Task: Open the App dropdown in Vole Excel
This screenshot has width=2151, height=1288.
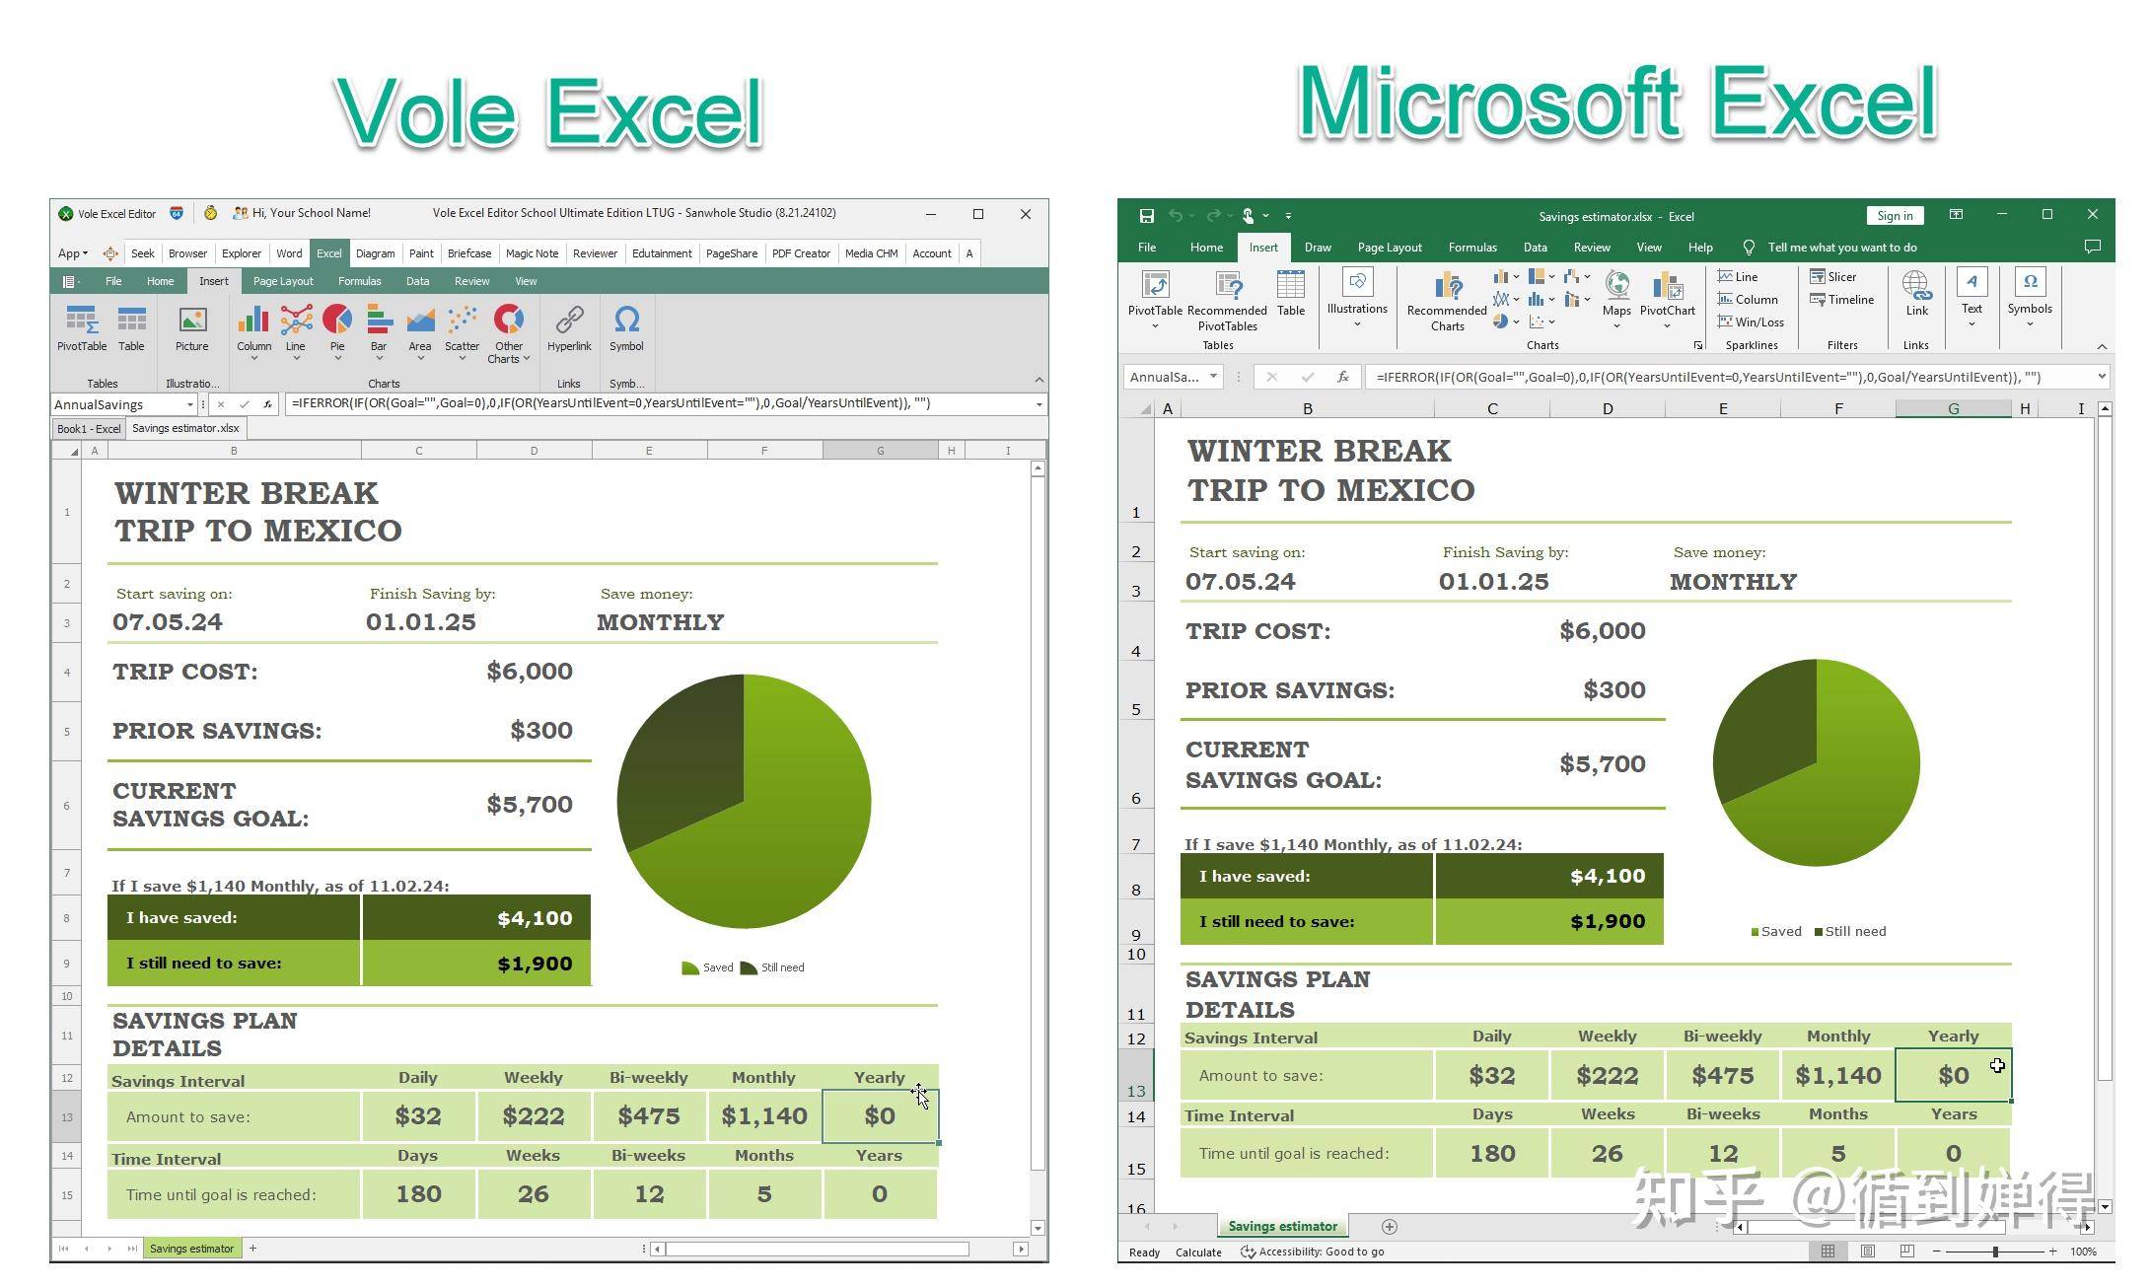Action: click(x=73, y=253)
